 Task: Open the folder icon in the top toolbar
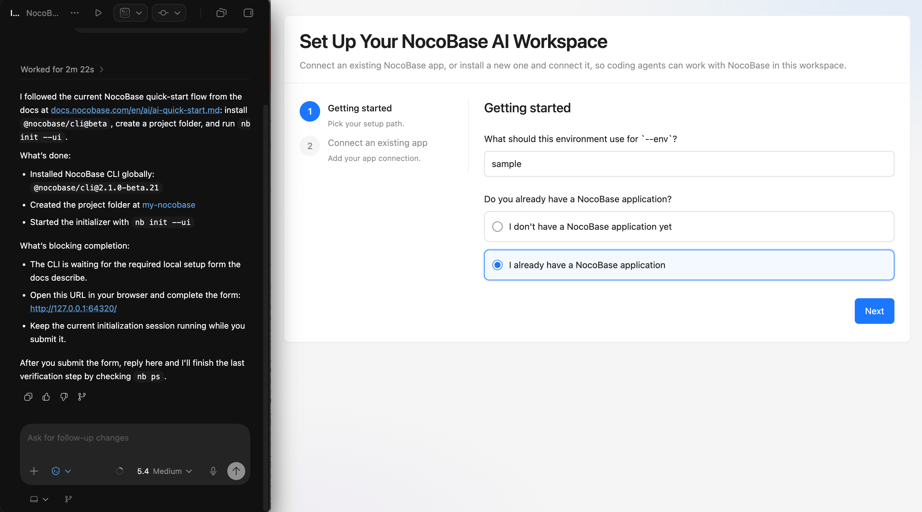point(221,12)
